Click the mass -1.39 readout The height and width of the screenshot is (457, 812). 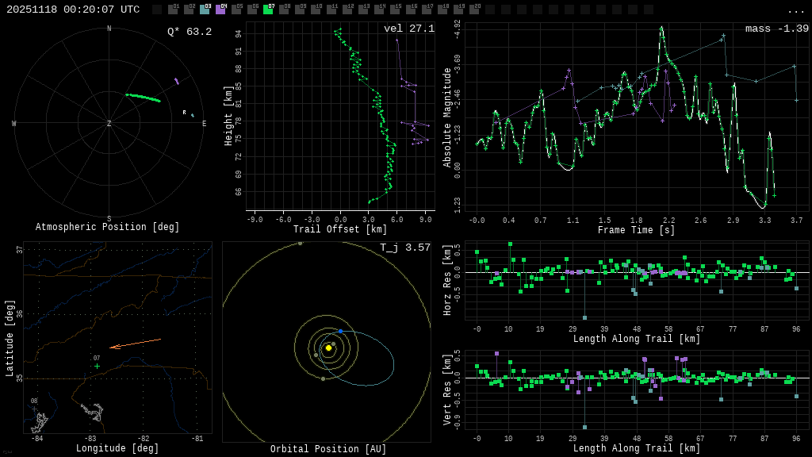click(776, 29)
